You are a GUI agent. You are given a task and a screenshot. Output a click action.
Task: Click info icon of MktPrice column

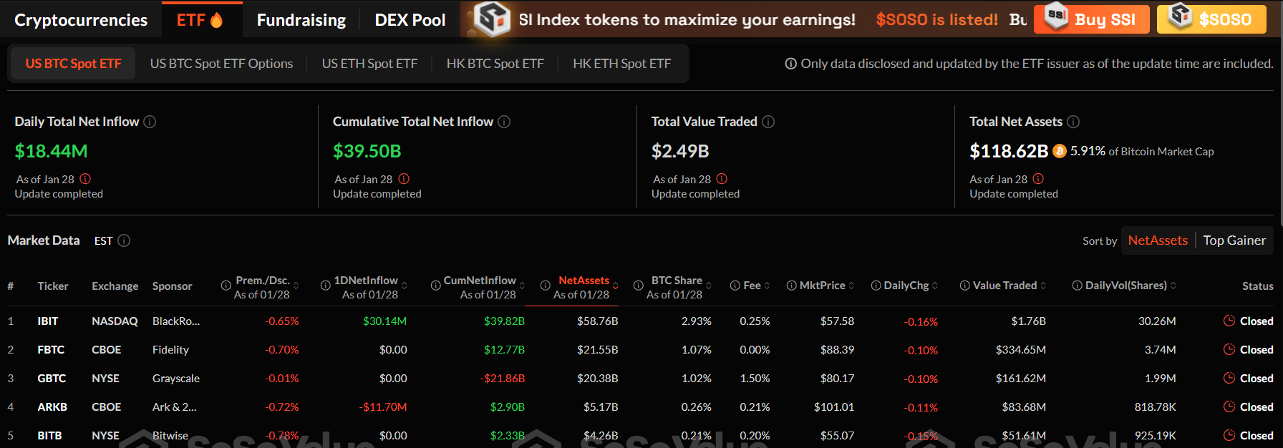(791, 286)
